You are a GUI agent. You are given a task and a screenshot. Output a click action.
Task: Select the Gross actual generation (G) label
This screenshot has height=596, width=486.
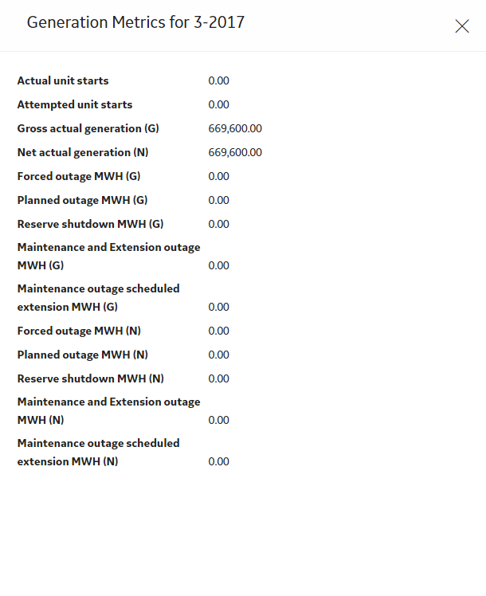pos(88,128)
